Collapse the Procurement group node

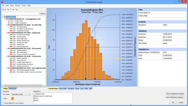(x=6, y=48)
